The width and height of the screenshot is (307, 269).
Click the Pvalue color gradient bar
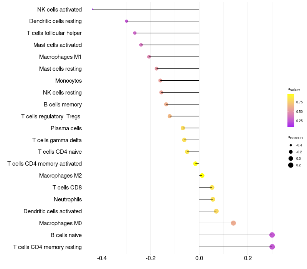[291, 110]
